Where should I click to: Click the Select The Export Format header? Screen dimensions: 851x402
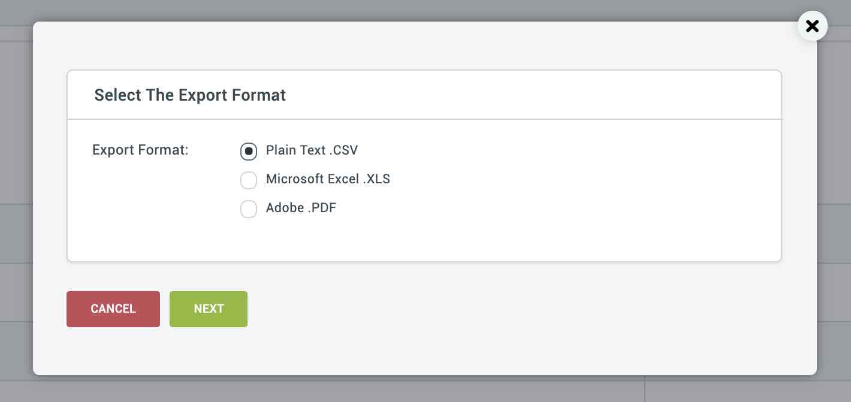tap(190, 95)
